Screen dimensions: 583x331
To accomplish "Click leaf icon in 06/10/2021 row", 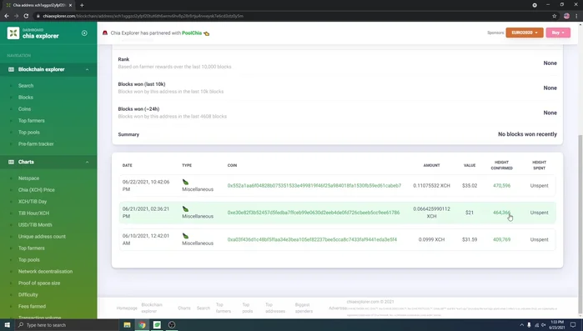I will point(185,236).
